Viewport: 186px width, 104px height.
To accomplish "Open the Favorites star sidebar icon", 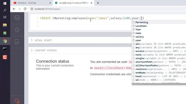I will click(x=17, y=30).
